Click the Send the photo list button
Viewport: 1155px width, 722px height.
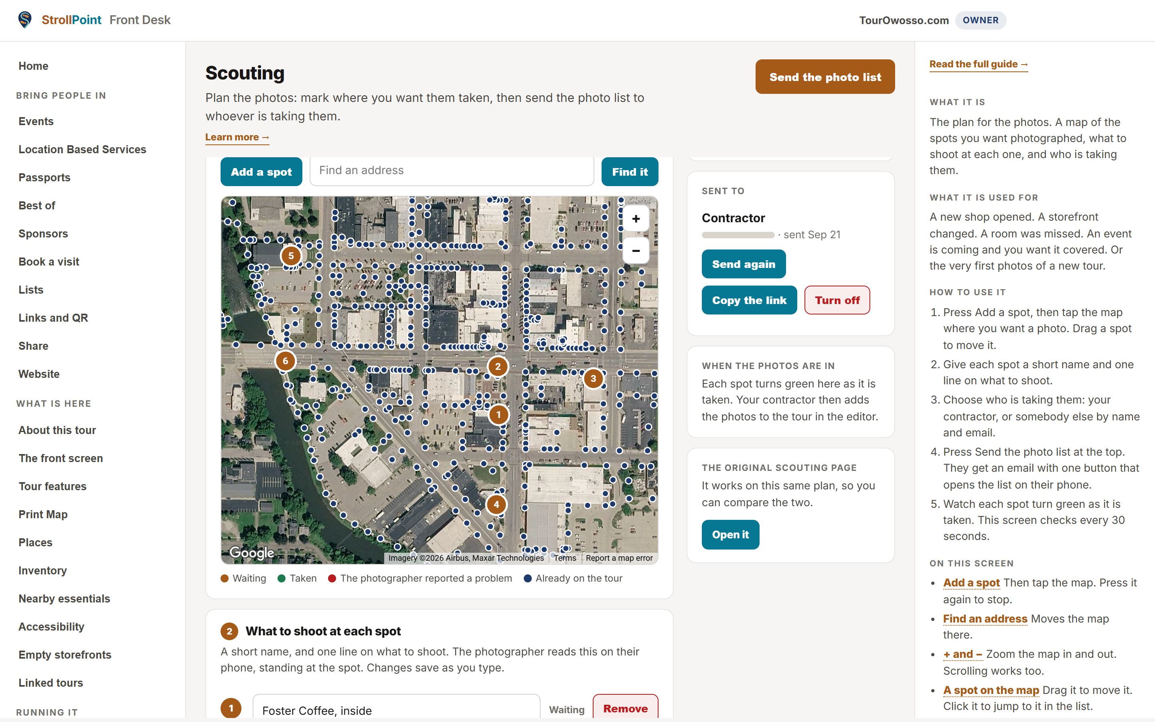click(x=825, y=77)
